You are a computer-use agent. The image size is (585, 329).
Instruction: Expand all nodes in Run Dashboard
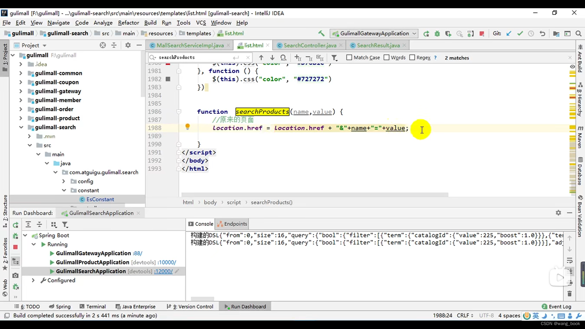[x=28, y=225]
